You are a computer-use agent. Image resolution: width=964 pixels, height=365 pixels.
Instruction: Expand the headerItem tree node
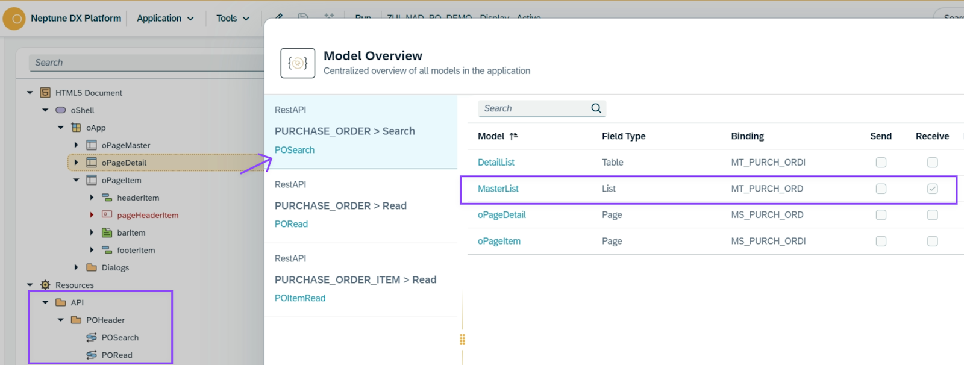92,198
